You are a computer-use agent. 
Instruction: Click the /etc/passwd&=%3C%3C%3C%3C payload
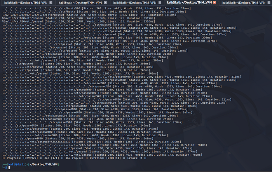pyautogui.click(x=37, y=142)
